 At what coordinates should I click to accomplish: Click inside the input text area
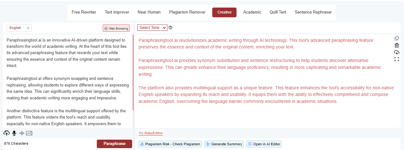[x=68, y=81]
